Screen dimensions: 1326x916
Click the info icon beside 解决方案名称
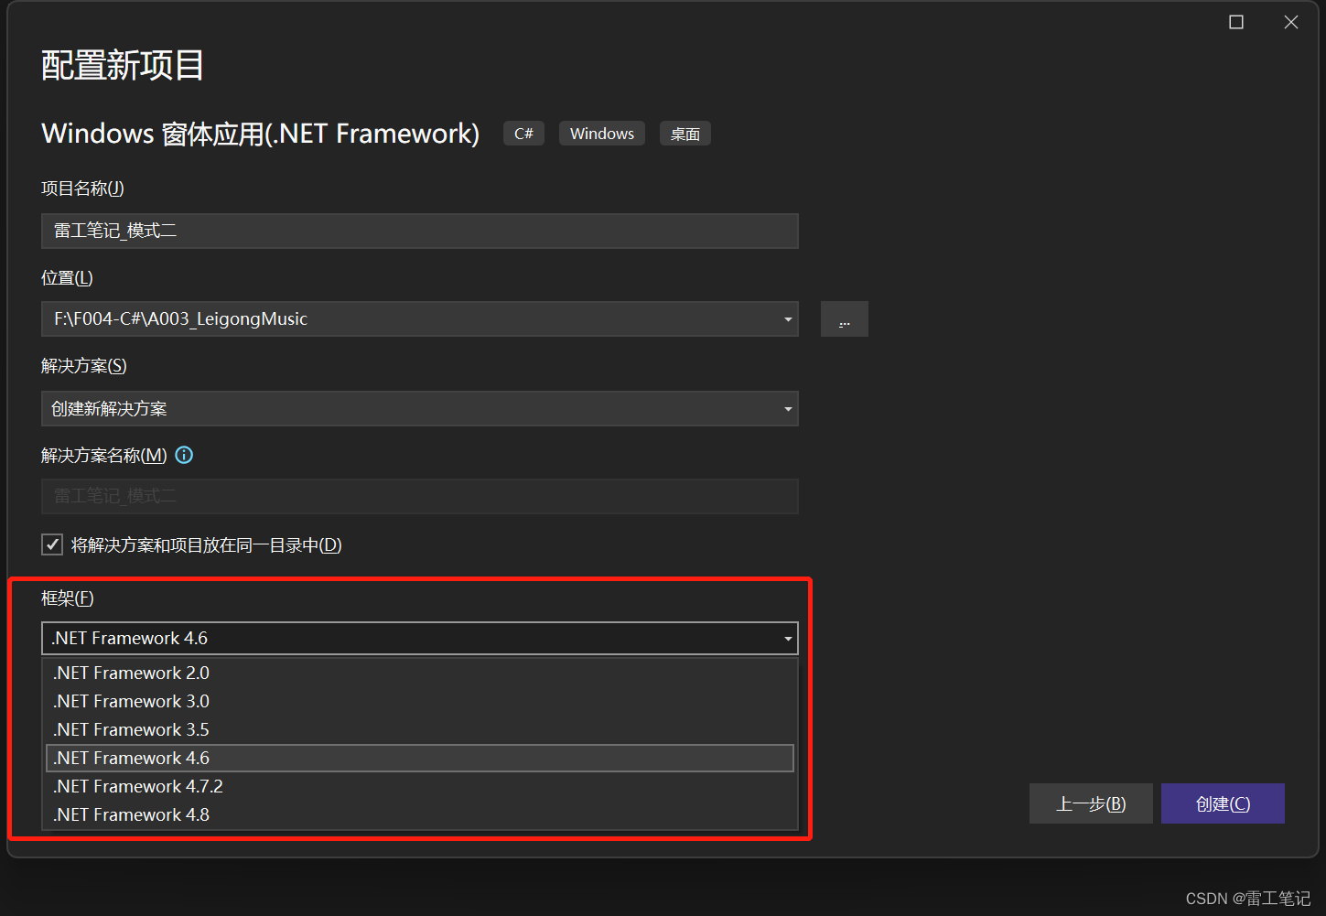point(184,455)
